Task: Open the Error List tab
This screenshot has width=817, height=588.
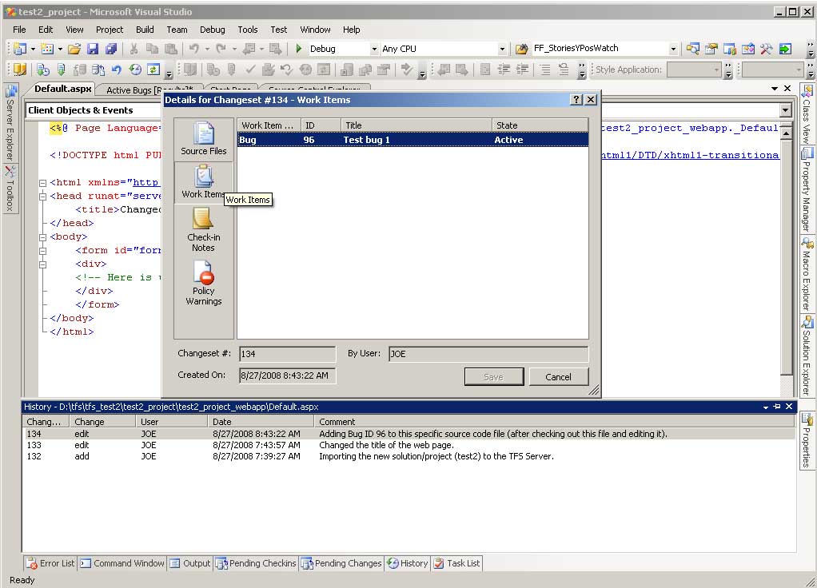Action: [50, 563]
